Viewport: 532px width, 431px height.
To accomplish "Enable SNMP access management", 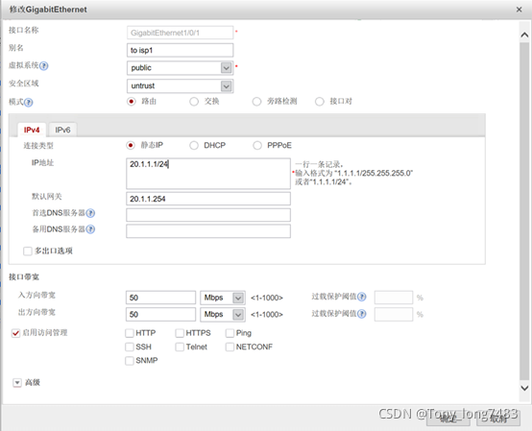I will 130,361.
